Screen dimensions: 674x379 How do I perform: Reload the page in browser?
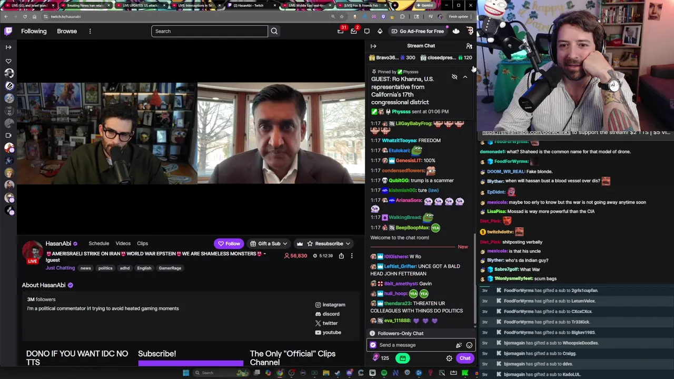coord(25,16)
